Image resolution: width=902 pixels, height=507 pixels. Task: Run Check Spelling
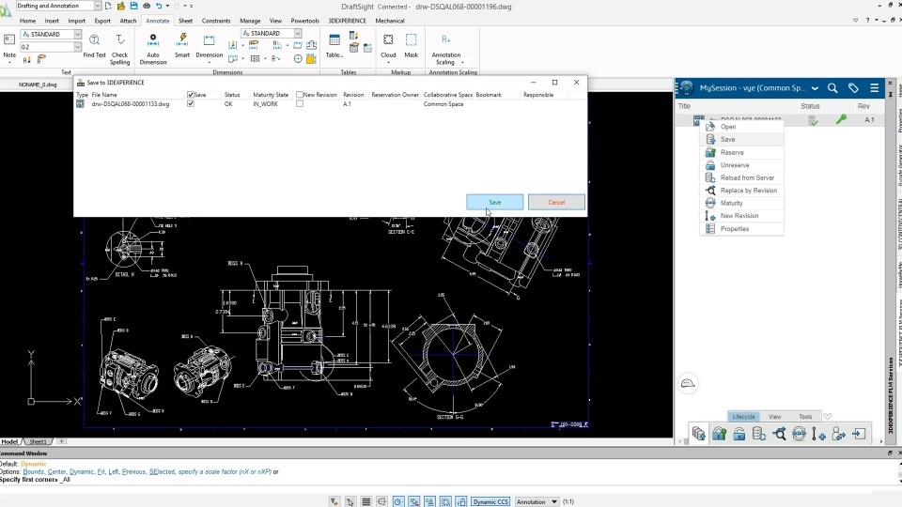pos(119,46)
